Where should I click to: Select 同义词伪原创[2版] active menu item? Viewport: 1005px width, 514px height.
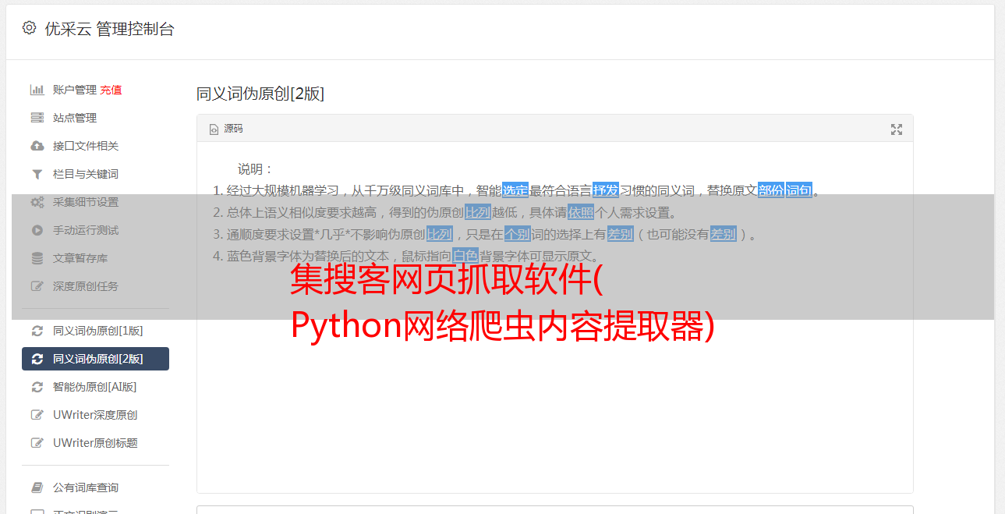click(x=95, y=359)
